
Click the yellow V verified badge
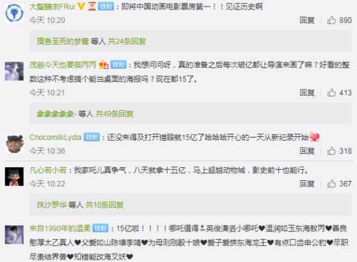pyautogui.click(x=81, y=6)
